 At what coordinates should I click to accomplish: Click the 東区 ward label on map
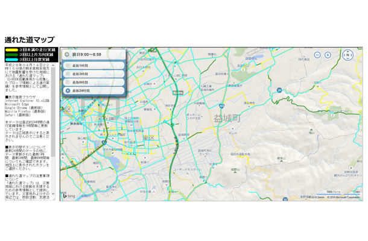point(149,138)
